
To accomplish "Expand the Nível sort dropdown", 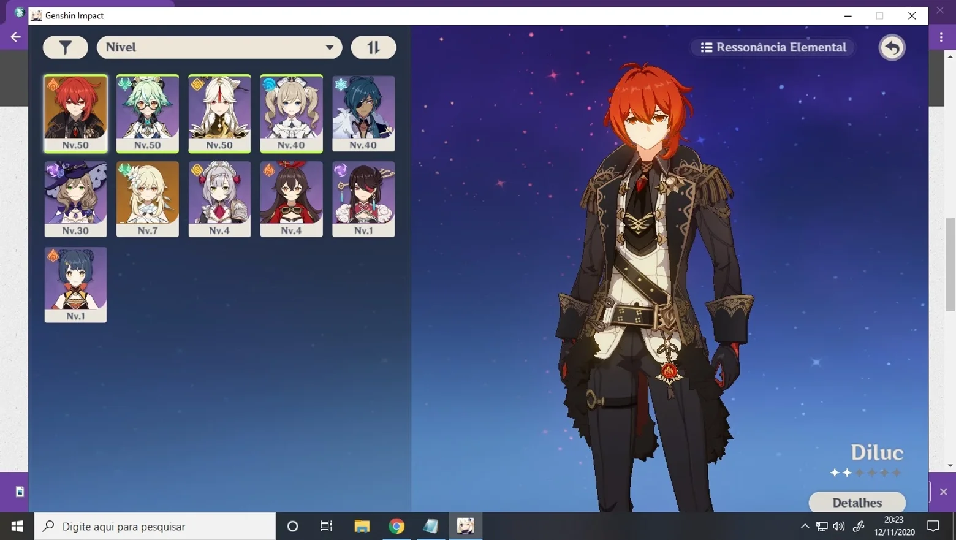I will 219,47.
